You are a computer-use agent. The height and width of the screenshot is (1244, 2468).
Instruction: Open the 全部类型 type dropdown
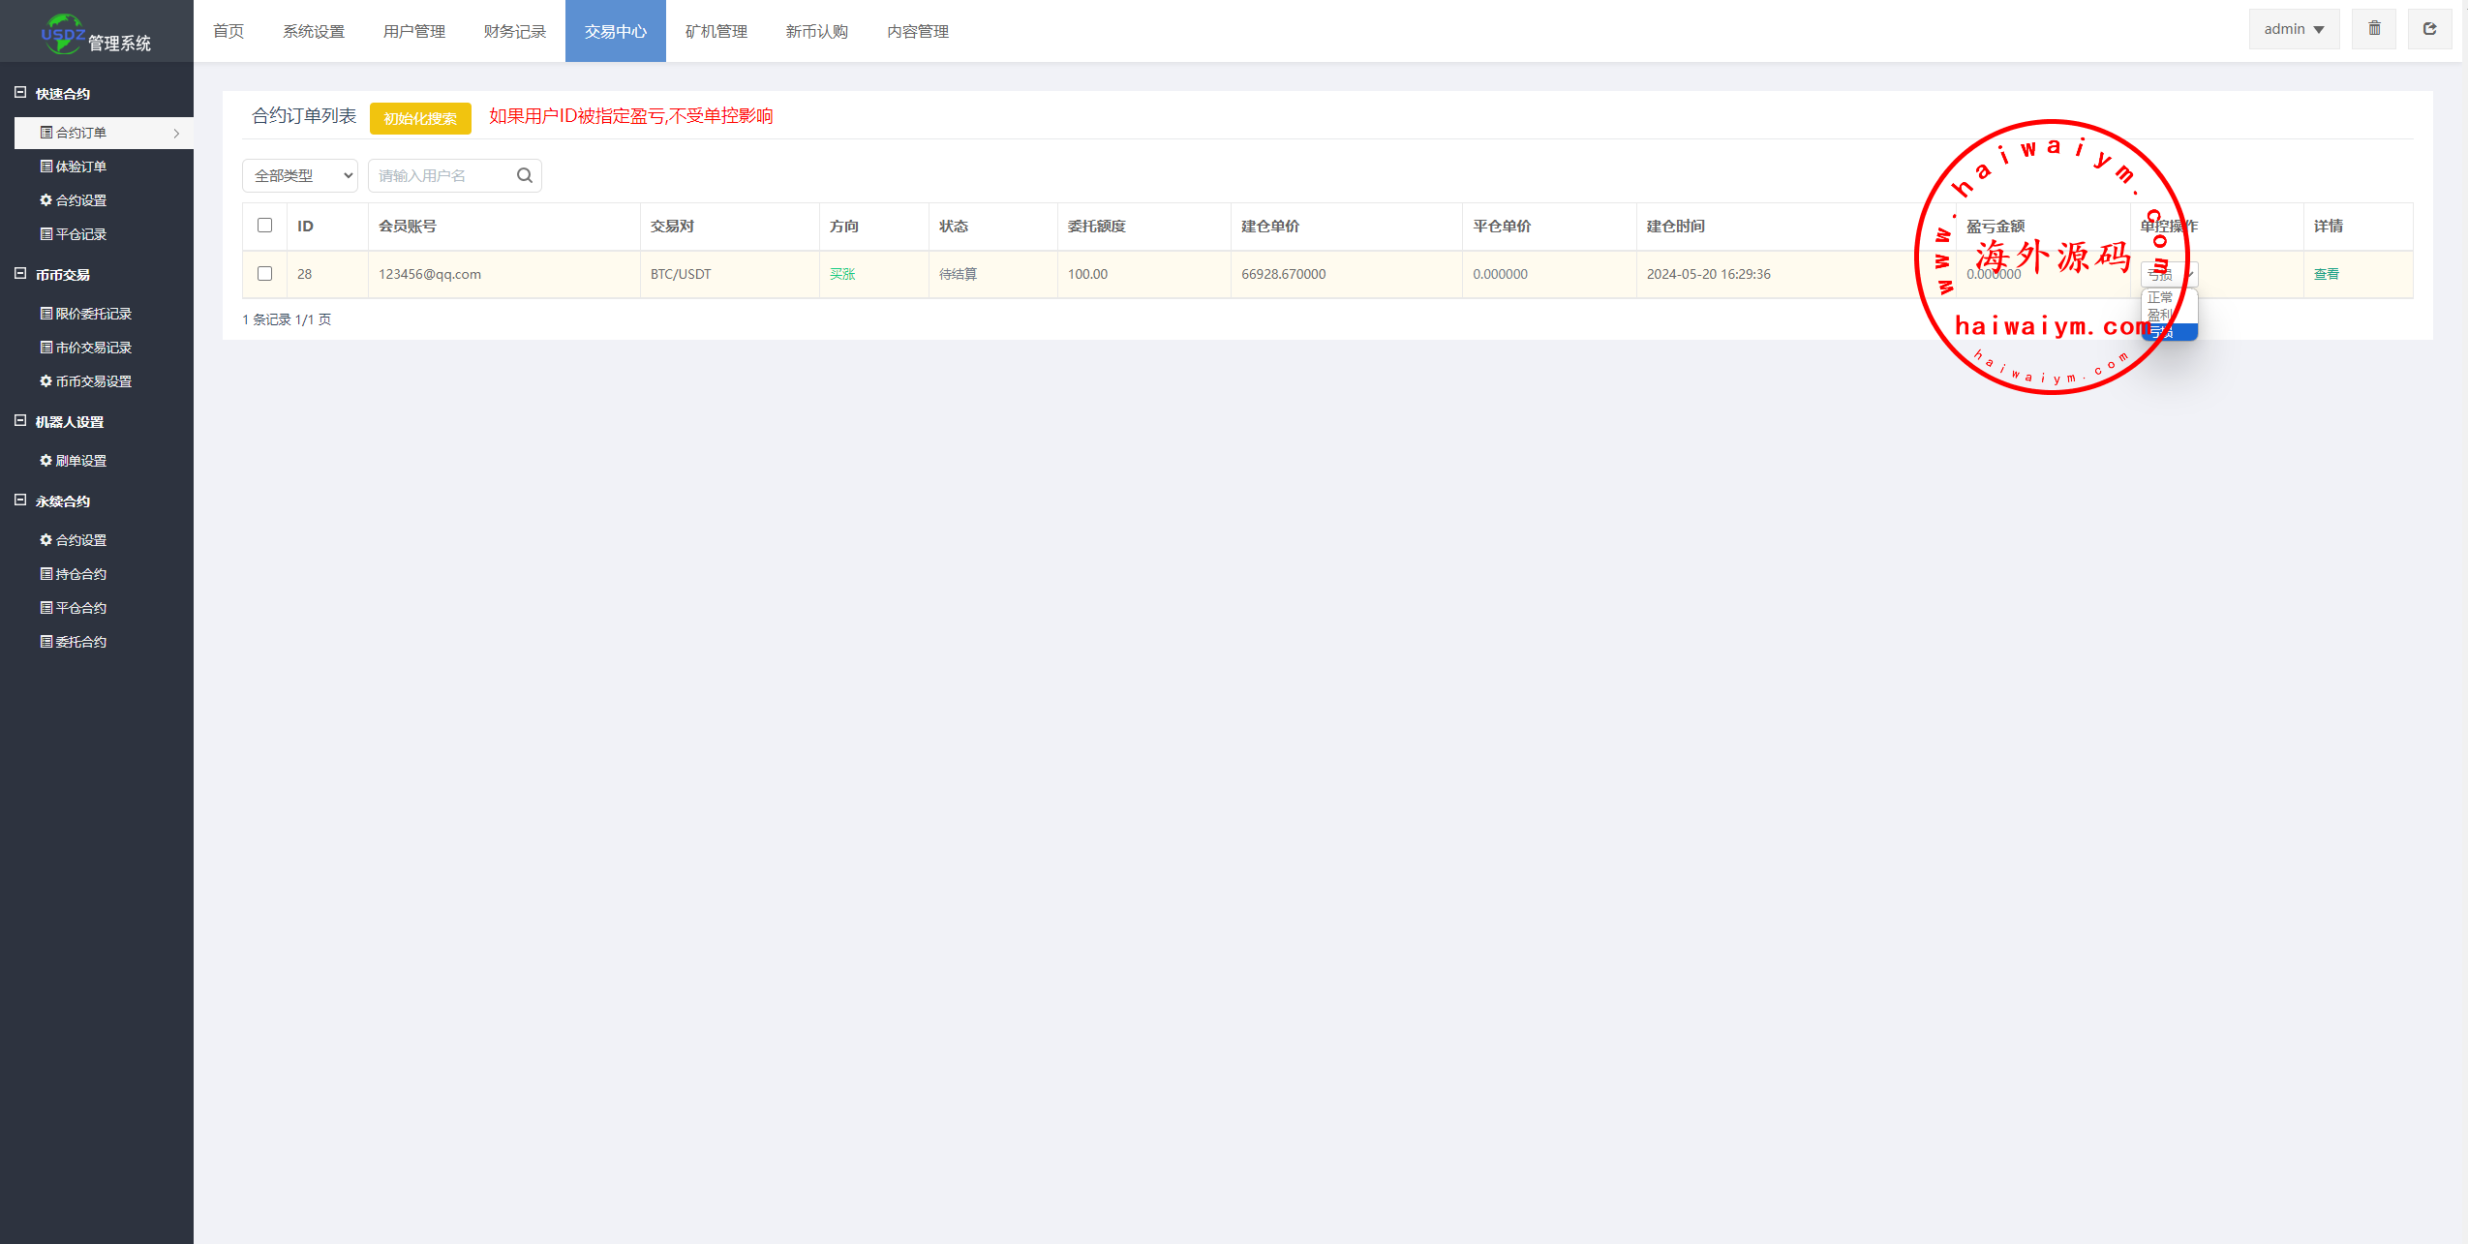[x=300, y=175]
